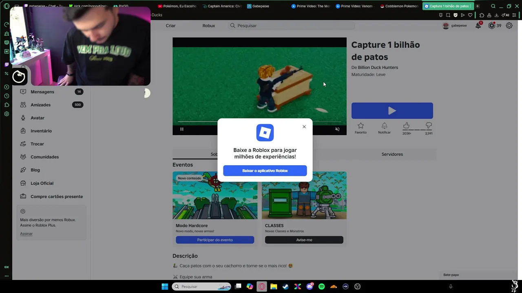The height and width of the screenshot is (293, 522).
Task: Open Steam from the taskbar
Action: coord(285,286)
